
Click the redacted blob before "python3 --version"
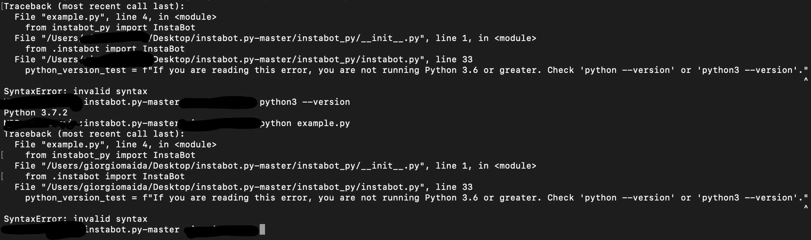click(218, 103)
